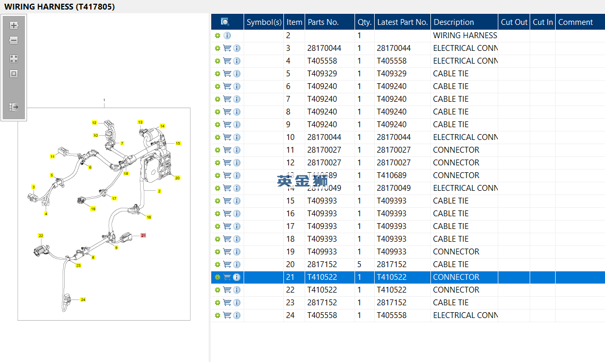Open the search icon in table header
Screen dimensions: 605x362
[x=225, y=22]
